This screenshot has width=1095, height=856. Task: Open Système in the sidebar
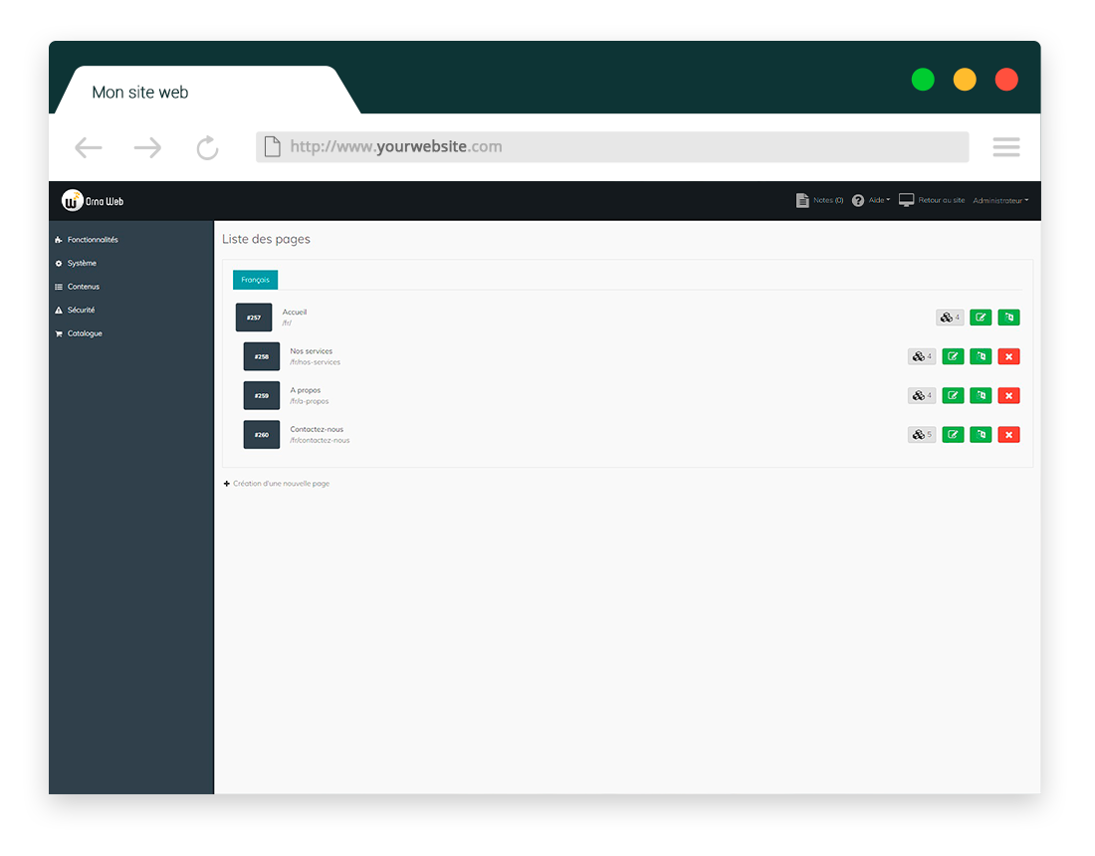click(x=76, y=263)
